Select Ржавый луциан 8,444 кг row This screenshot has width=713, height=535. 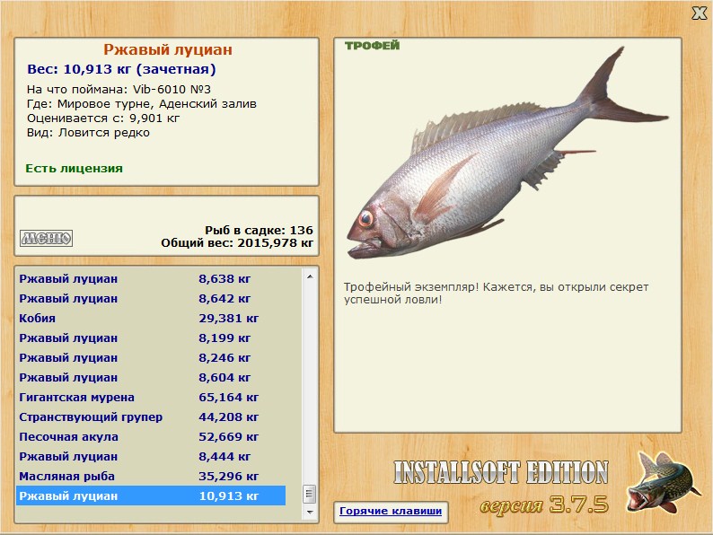[151, 456]
